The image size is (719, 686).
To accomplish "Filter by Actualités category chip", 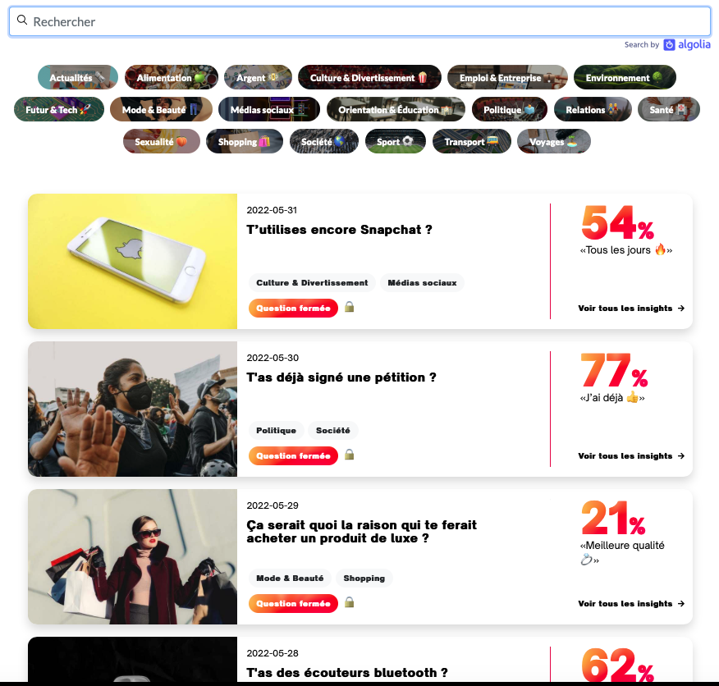I will tap(78, 77).
